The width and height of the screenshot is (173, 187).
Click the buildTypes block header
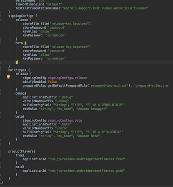coord(19,70)
